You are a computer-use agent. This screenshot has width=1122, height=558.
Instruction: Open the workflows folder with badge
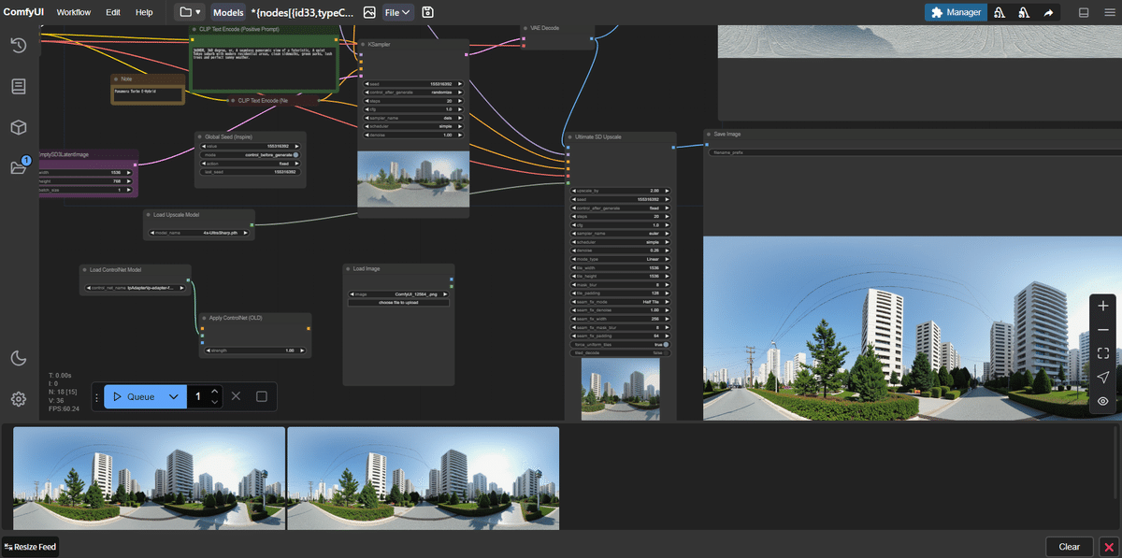pos(20,166)
